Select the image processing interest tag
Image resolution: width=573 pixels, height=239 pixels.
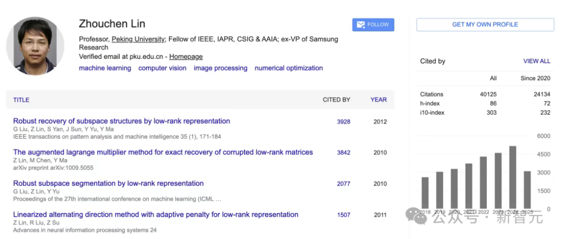(x=221, y=68)
